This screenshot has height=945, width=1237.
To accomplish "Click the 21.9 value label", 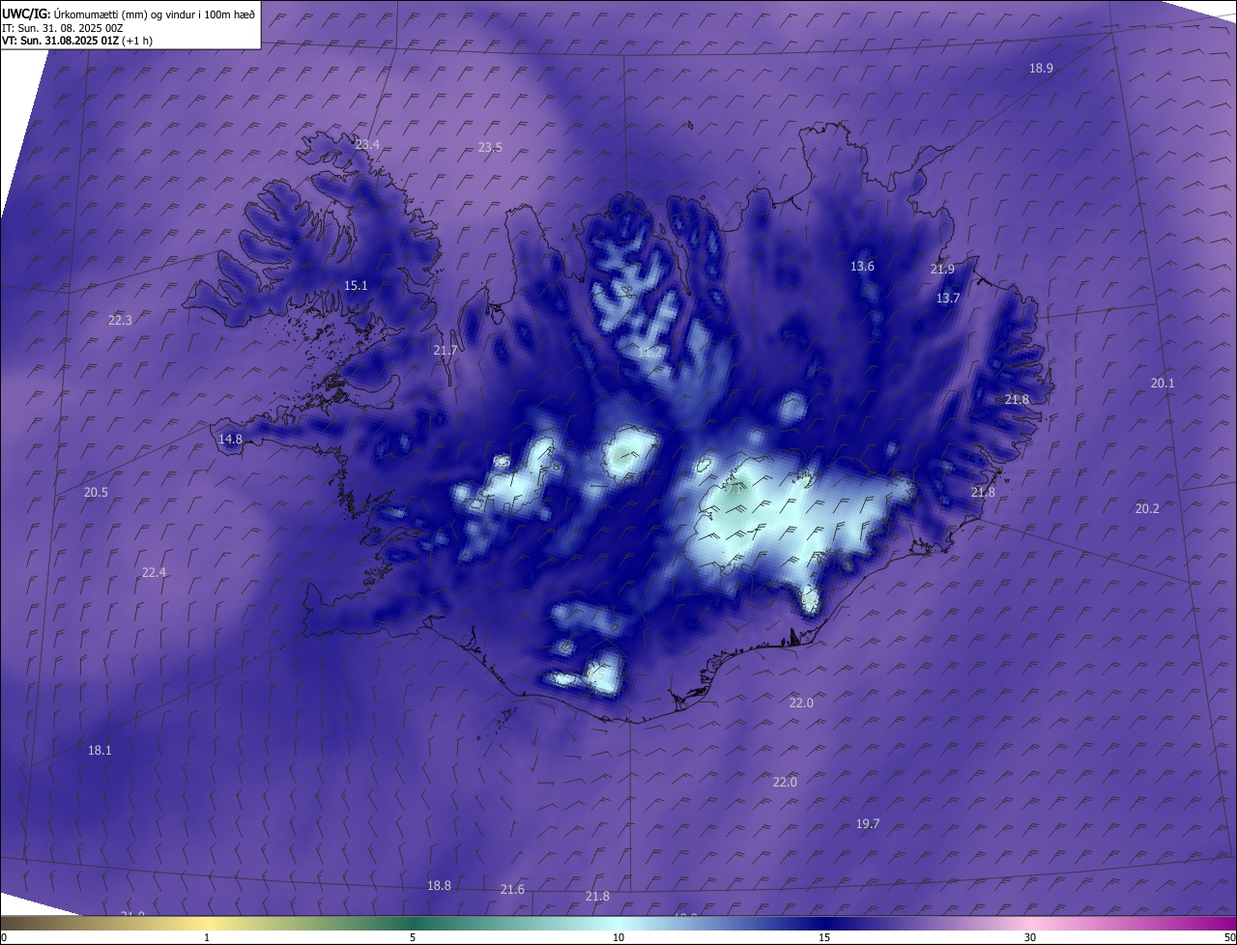I will [x=942, y=269].
